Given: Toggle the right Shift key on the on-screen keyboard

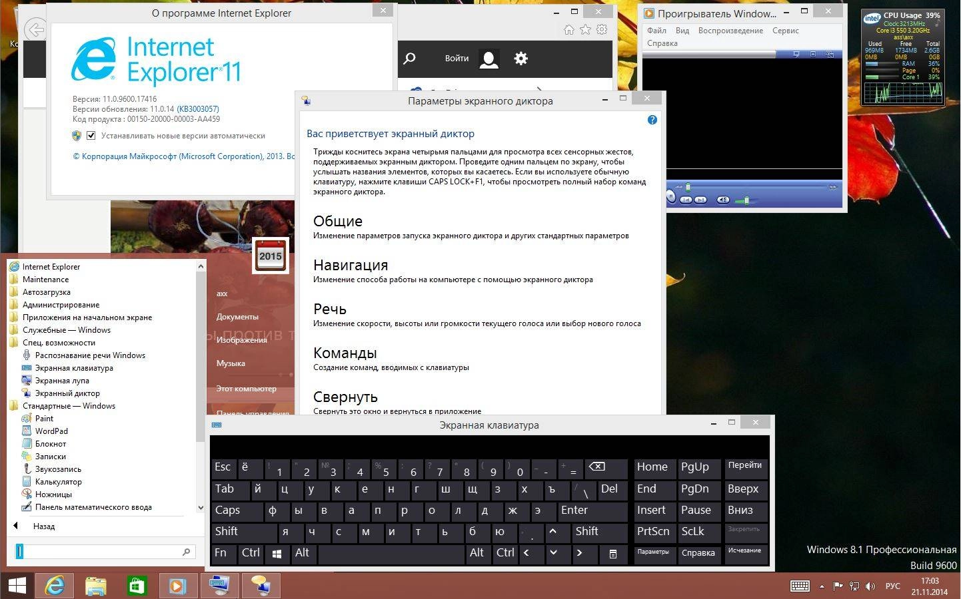Looking at the screenshot, I should coord(600,532).
